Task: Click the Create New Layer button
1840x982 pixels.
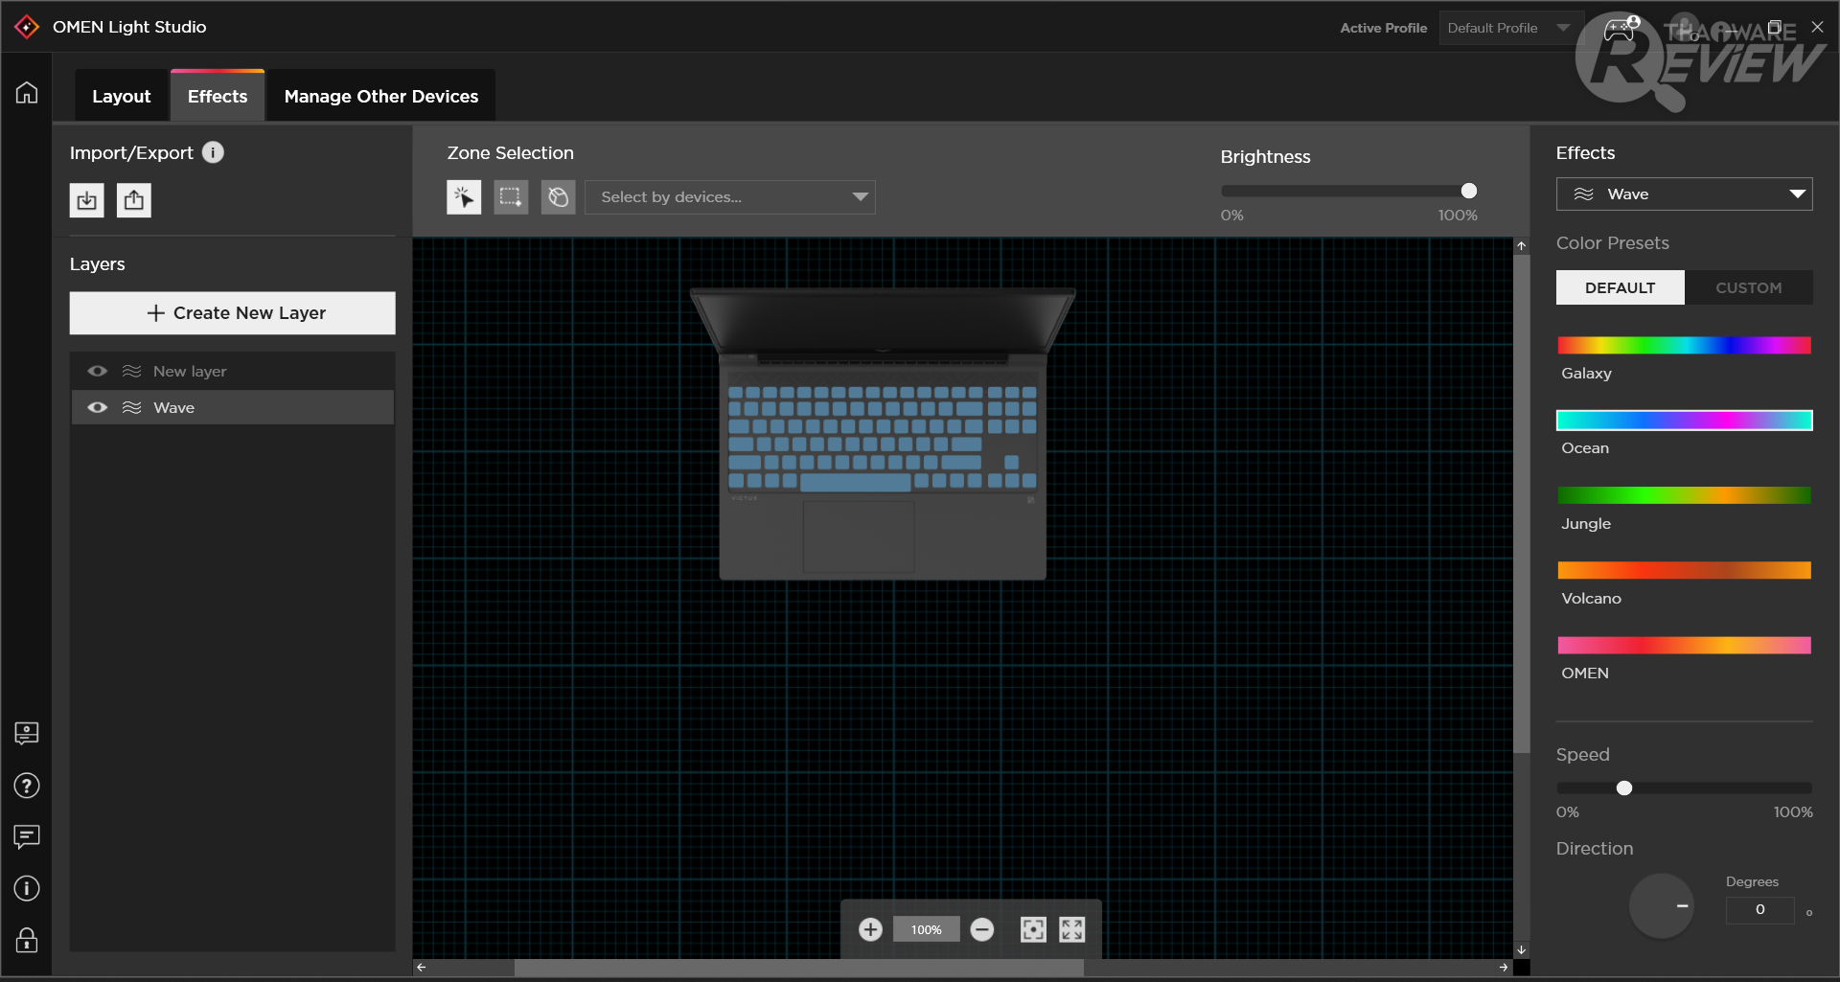Action: click(233, 313)
